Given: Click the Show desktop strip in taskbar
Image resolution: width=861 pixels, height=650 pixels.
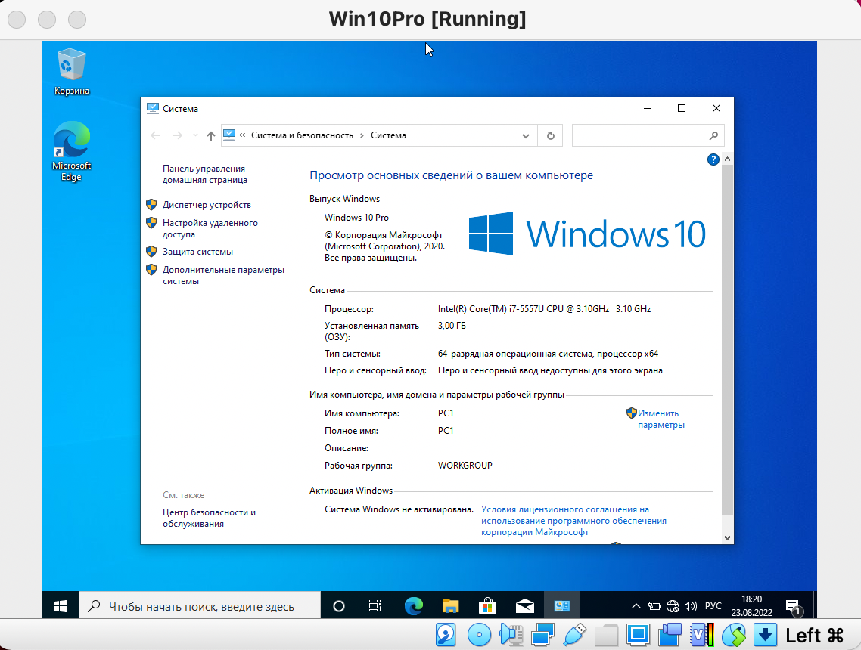Looking at the screenshot, I should [815, 605].
